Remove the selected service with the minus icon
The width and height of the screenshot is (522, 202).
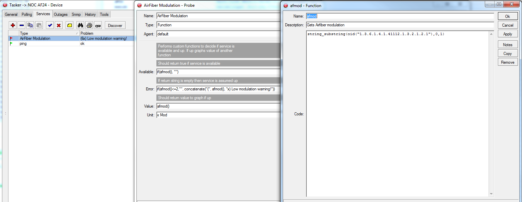pyautogui.click(x=21, y=25)
